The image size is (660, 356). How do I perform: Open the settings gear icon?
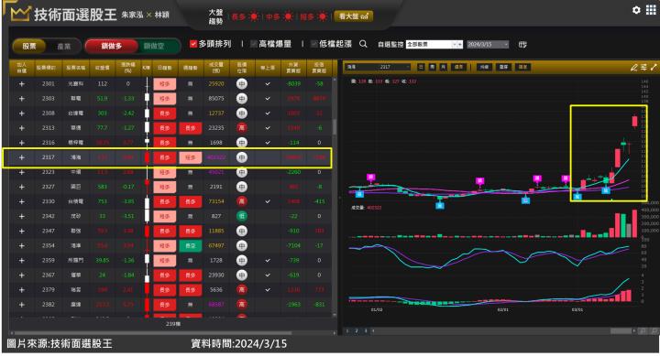(636, 10)
